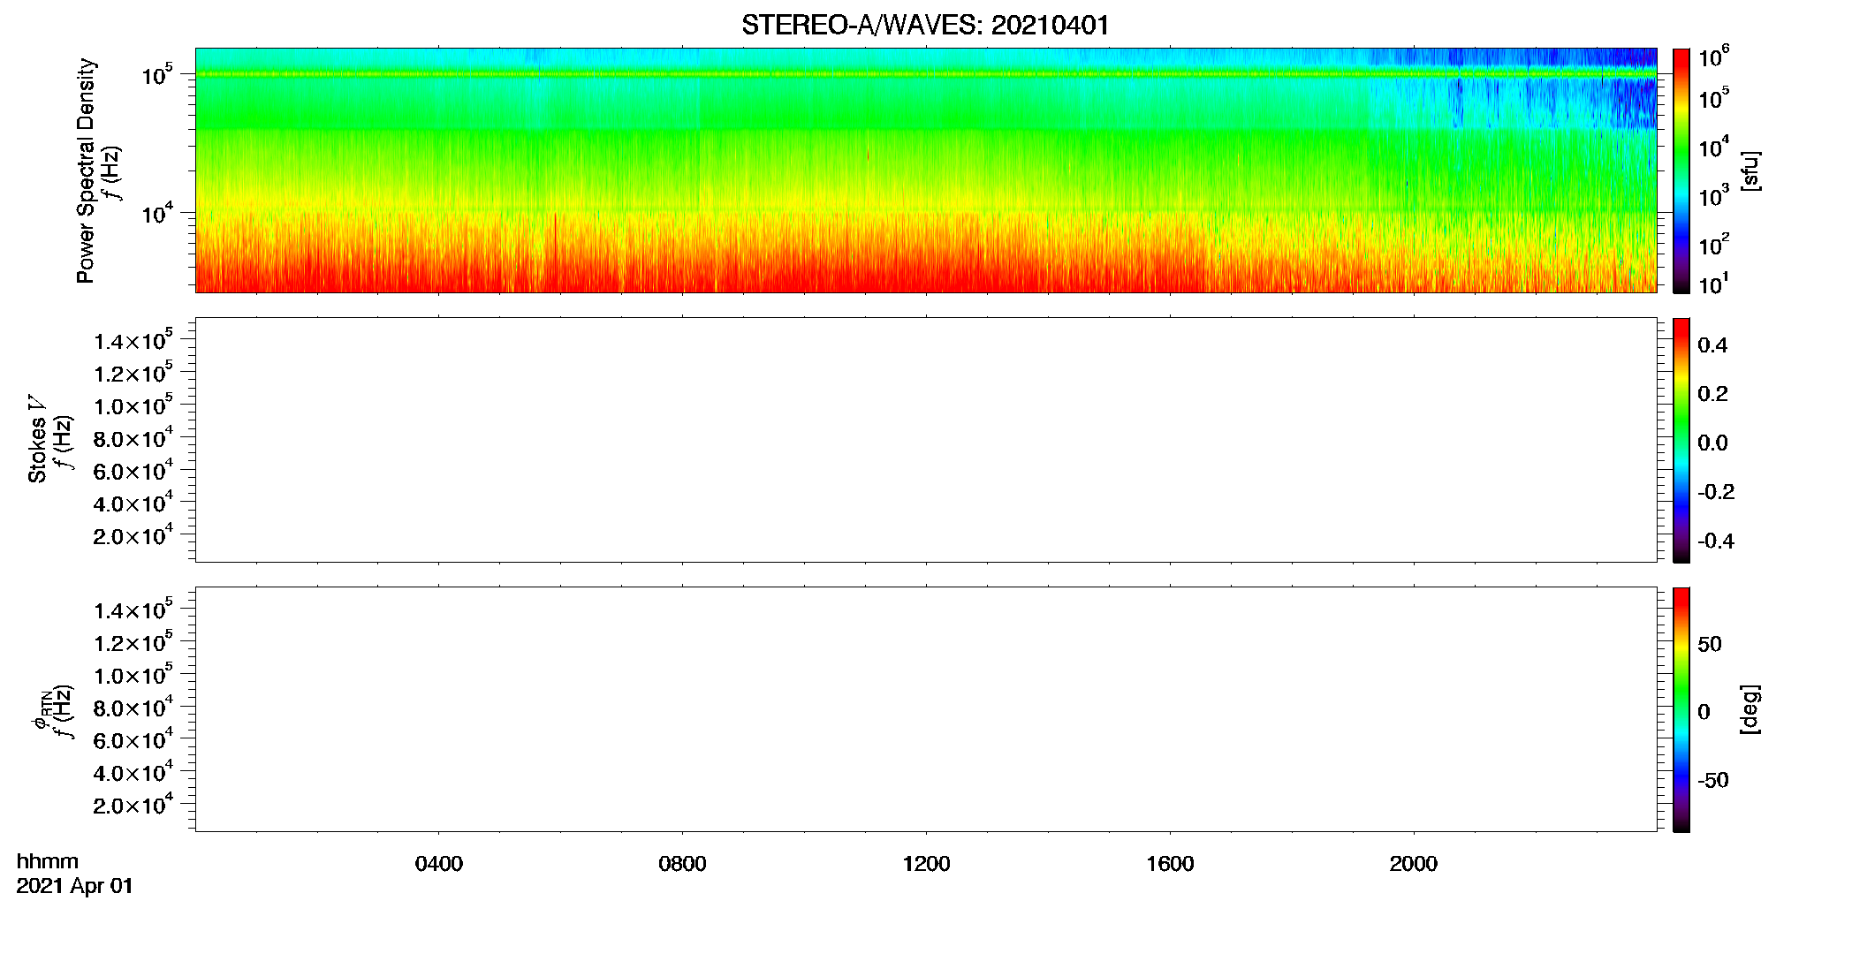This screenshot has height=954, width=1852.
Task: Click the 1200 time tick label
Action: point(926,864)
